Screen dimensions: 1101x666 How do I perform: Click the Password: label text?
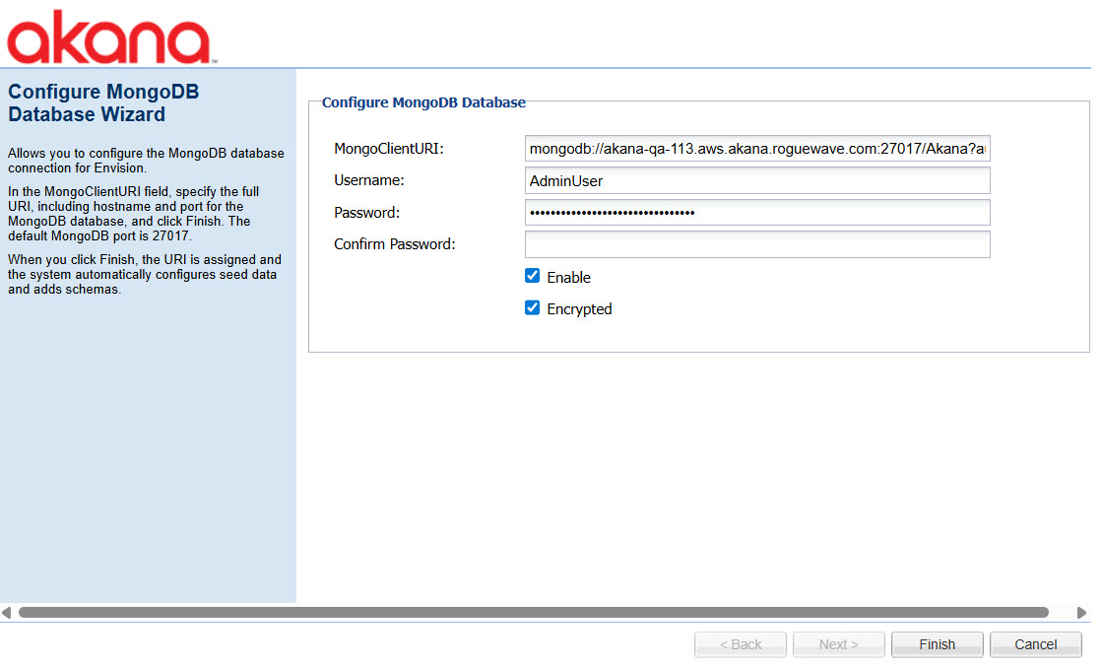(x=366, y=213)
